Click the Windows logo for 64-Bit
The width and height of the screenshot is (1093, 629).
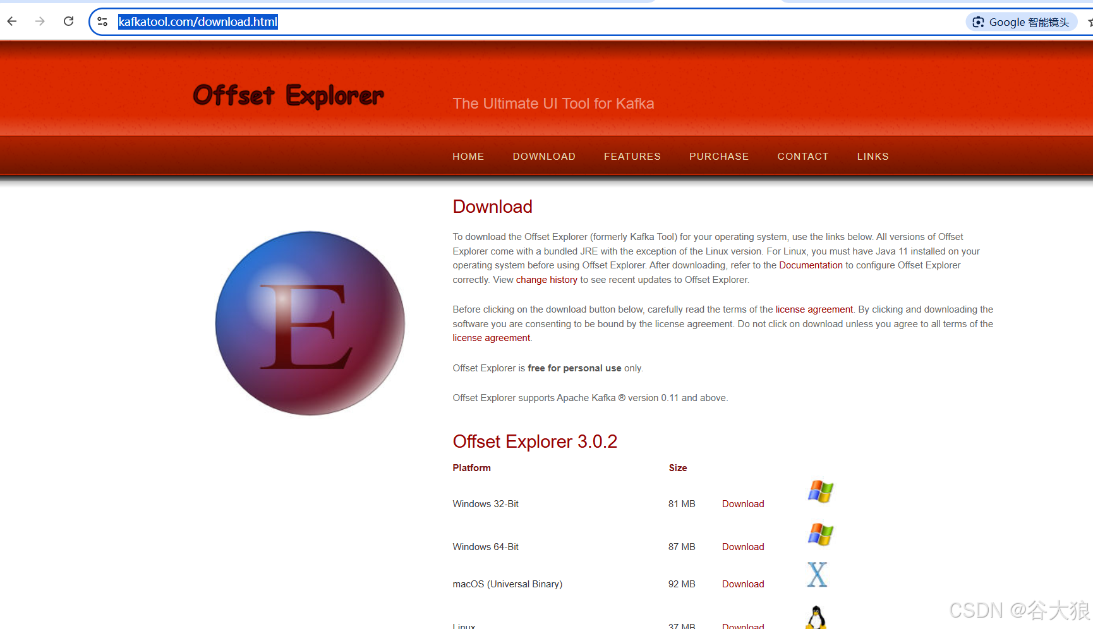click(820, 534)
